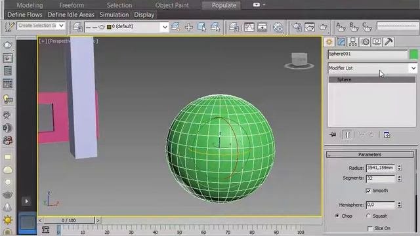The image size is (420, 236).
Task: Open the Object Paint tab
Action: [x=172, y=5]
